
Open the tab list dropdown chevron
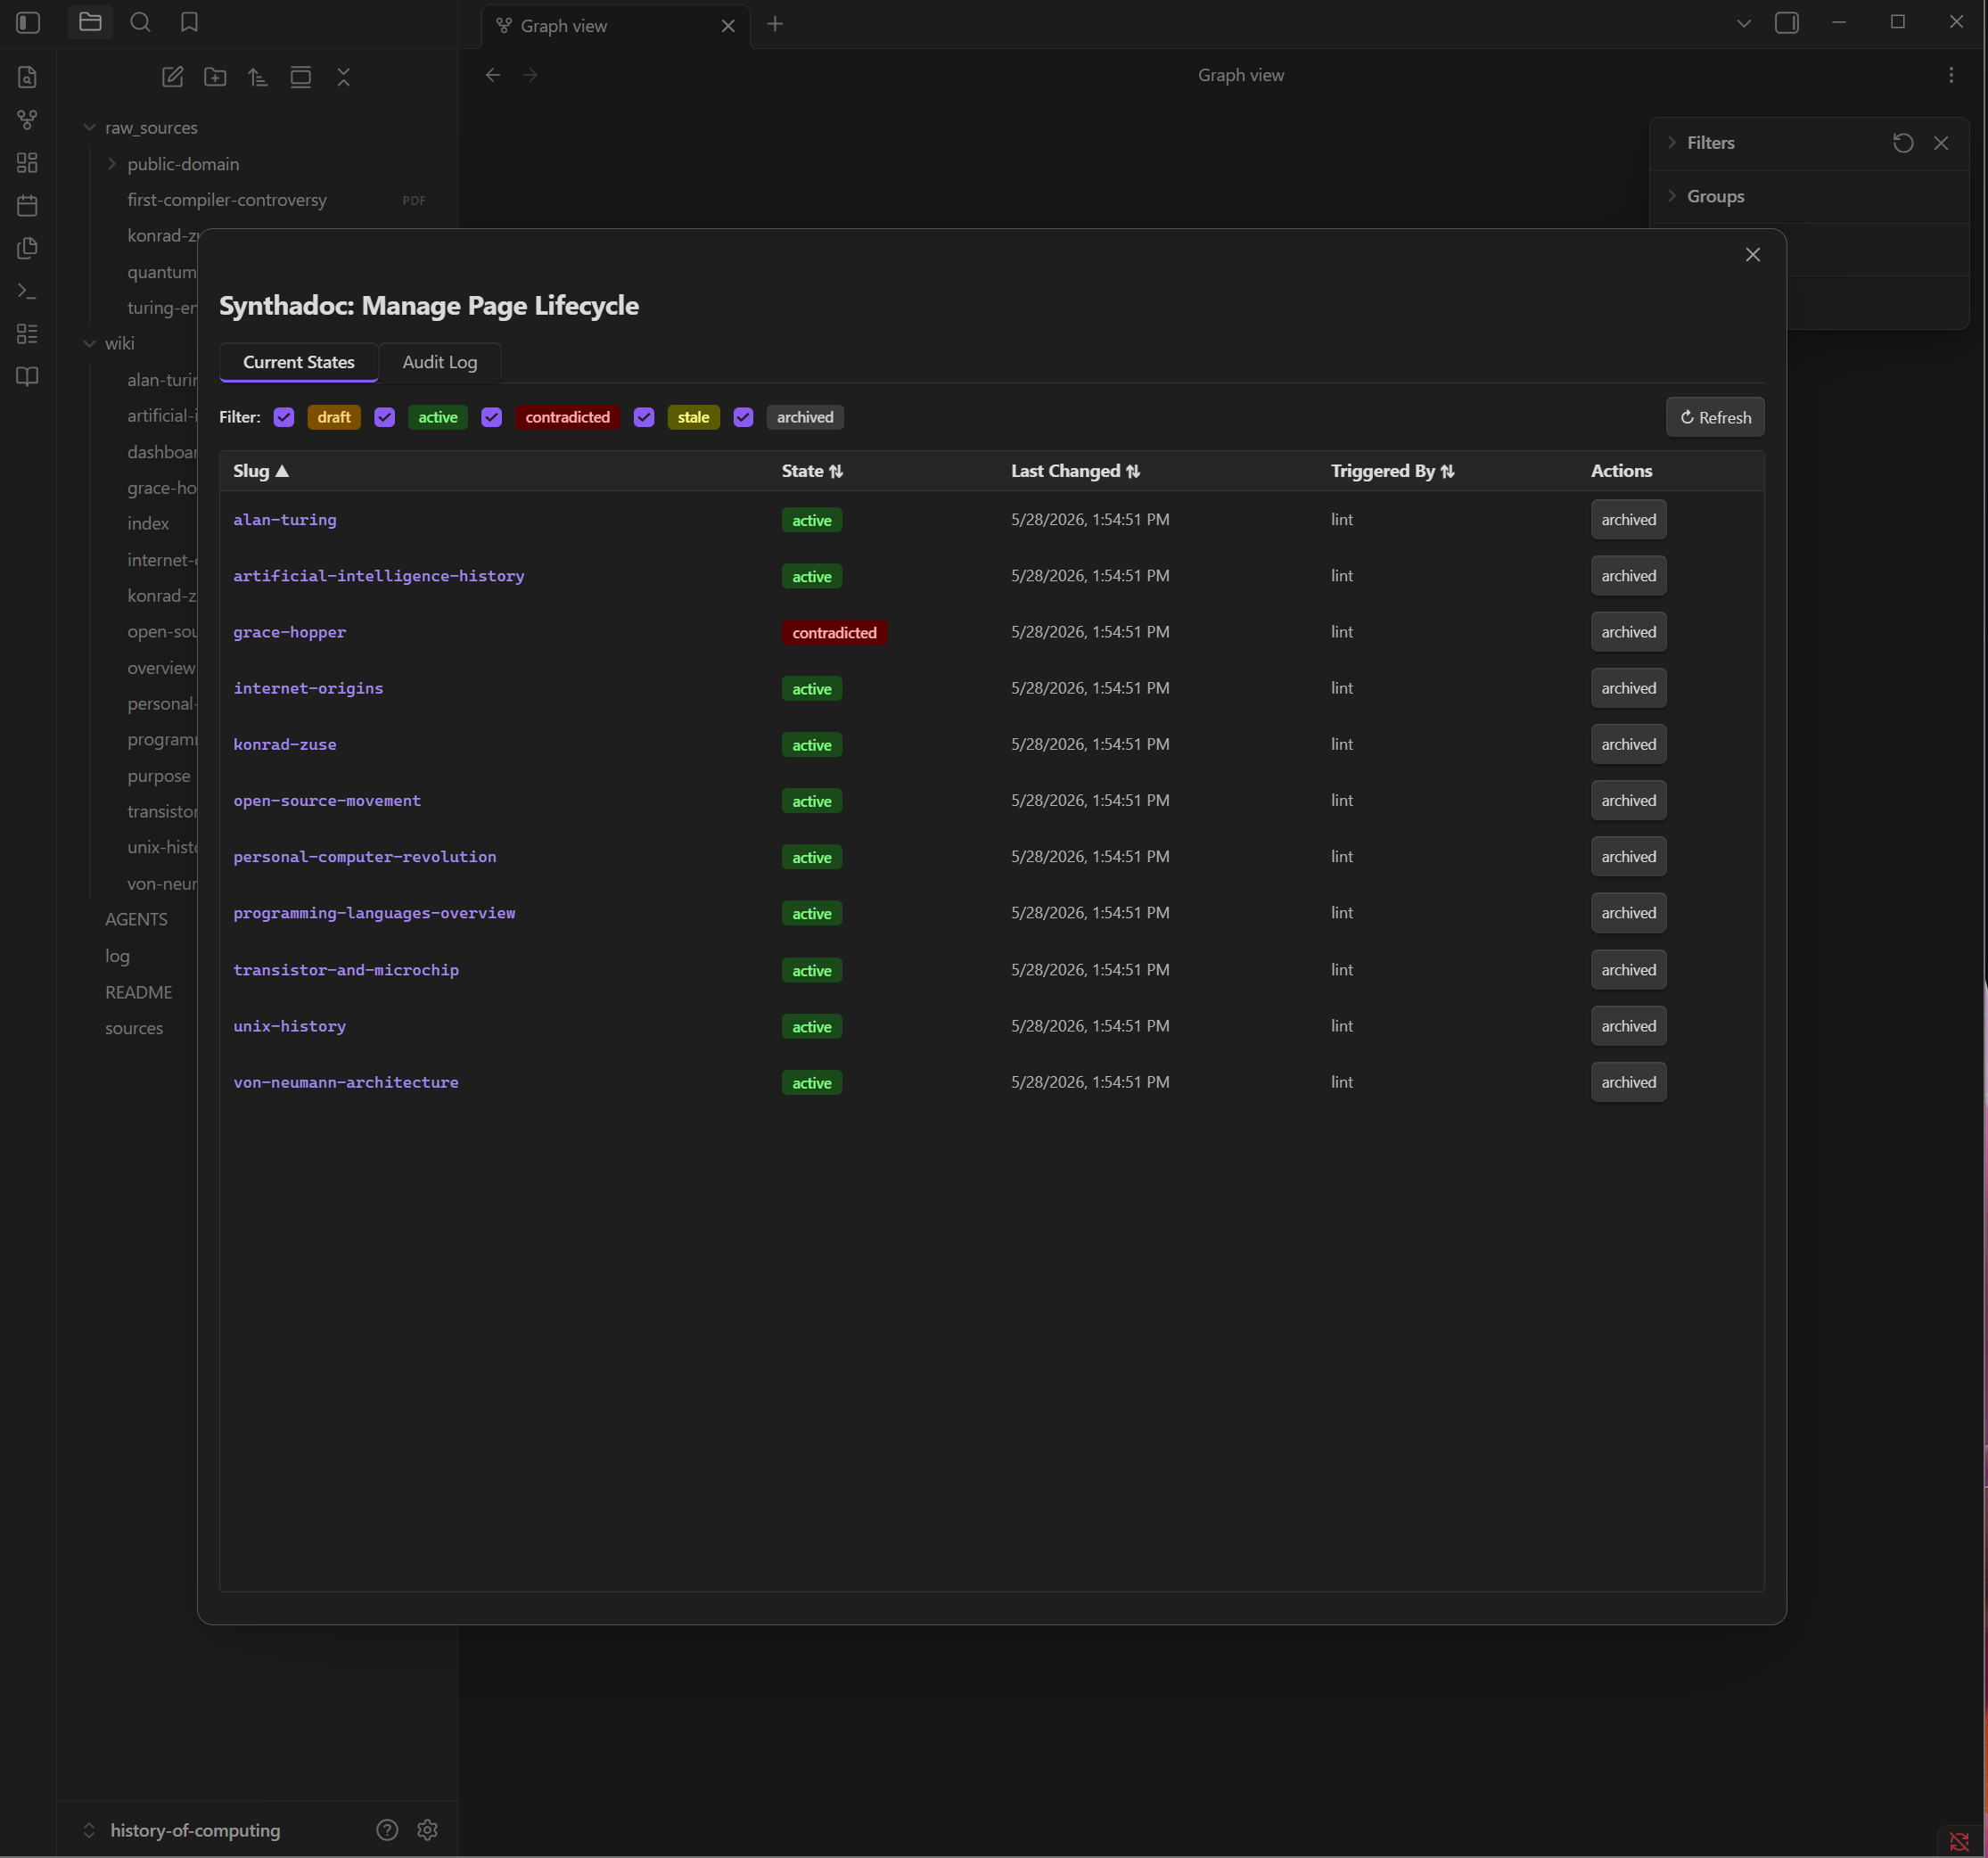pos(1744,23)
